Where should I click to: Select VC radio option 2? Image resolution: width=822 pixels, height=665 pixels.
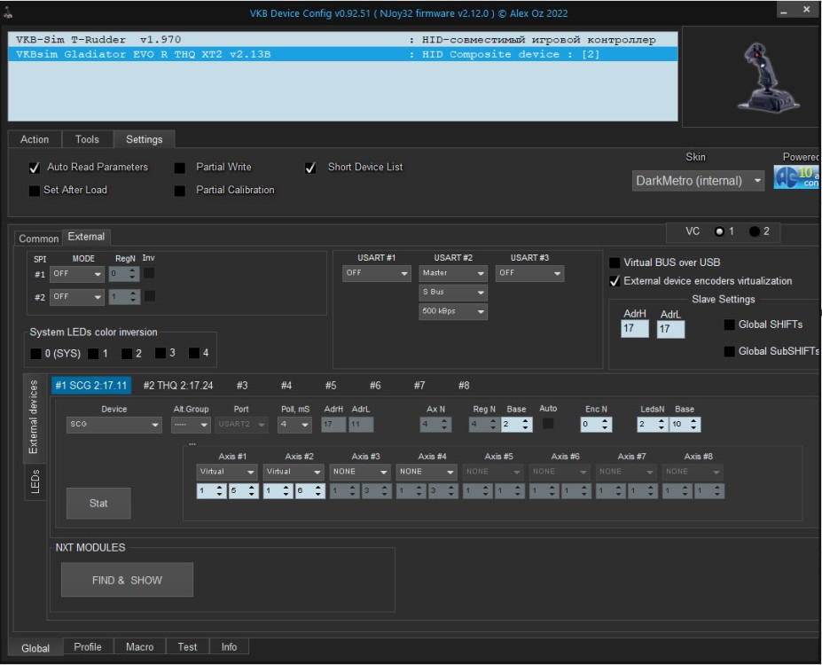[754, 231]
